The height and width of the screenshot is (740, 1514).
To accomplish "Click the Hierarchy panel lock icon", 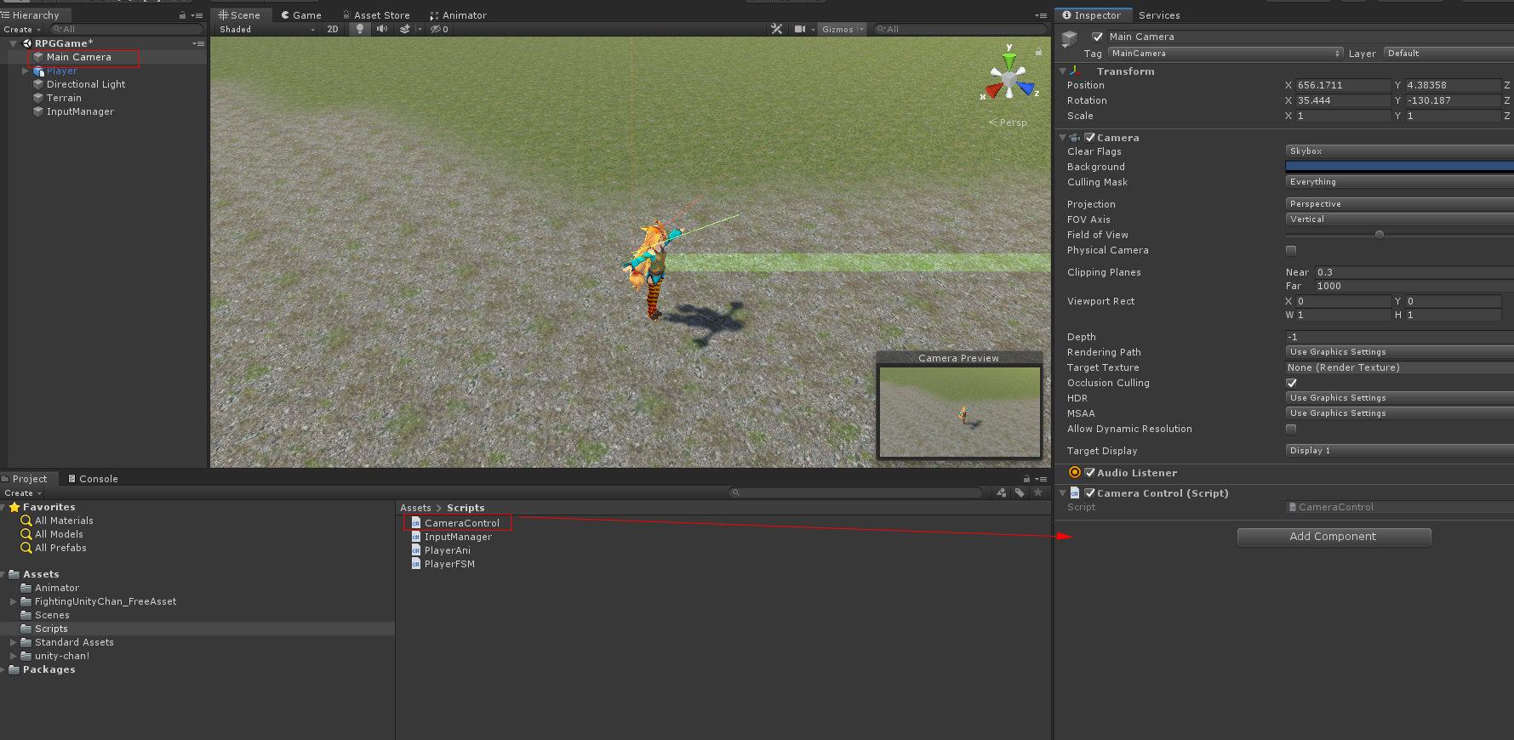I will tap(182, 15).
